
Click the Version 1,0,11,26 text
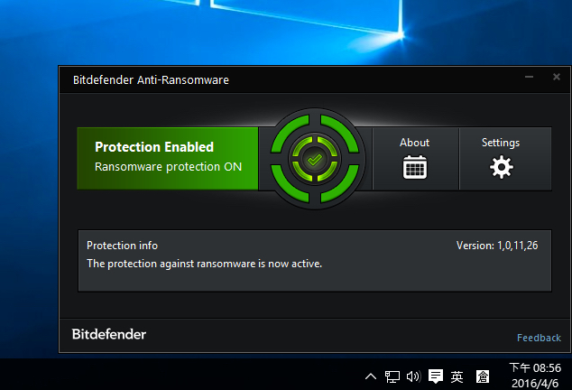pos(497,246)
